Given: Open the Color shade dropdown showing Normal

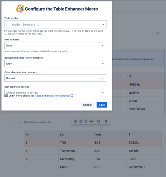Looking at the screenshot, I should tap(55, 78).
